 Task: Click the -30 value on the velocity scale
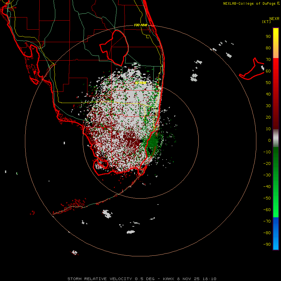[267, 175]
